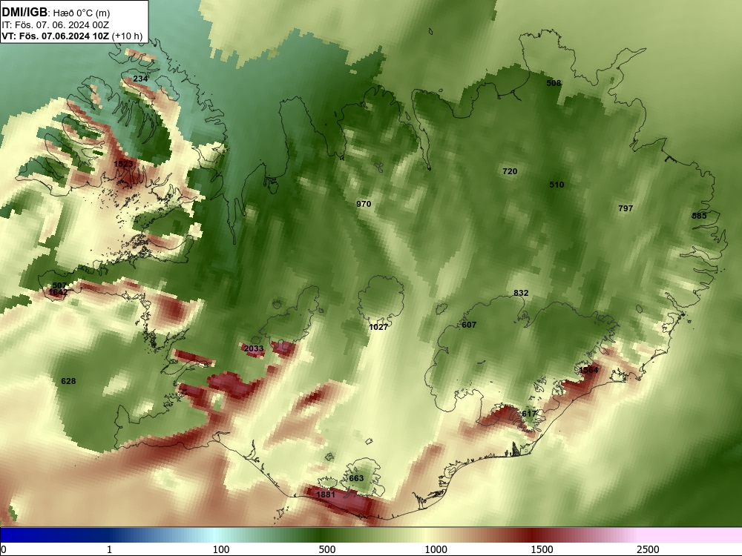The image size is (742, 556).
Task: Click the '1500' label on the color scale
Action: pos(542,549)
